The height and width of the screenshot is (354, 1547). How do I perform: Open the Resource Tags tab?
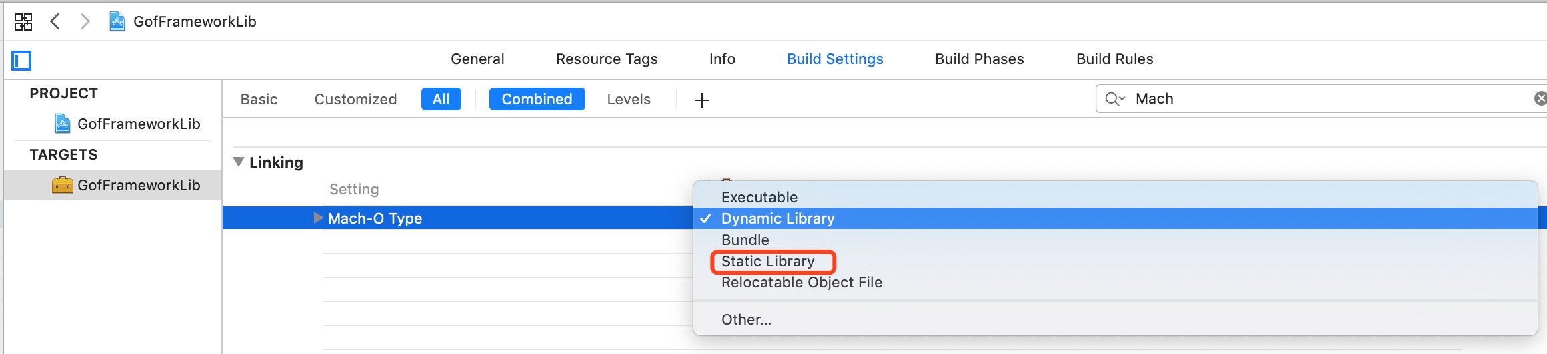[607, 59]
